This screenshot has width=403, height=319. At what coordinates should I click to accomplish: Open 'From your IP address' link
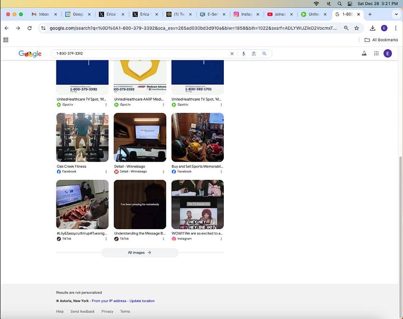pos(109,301)
